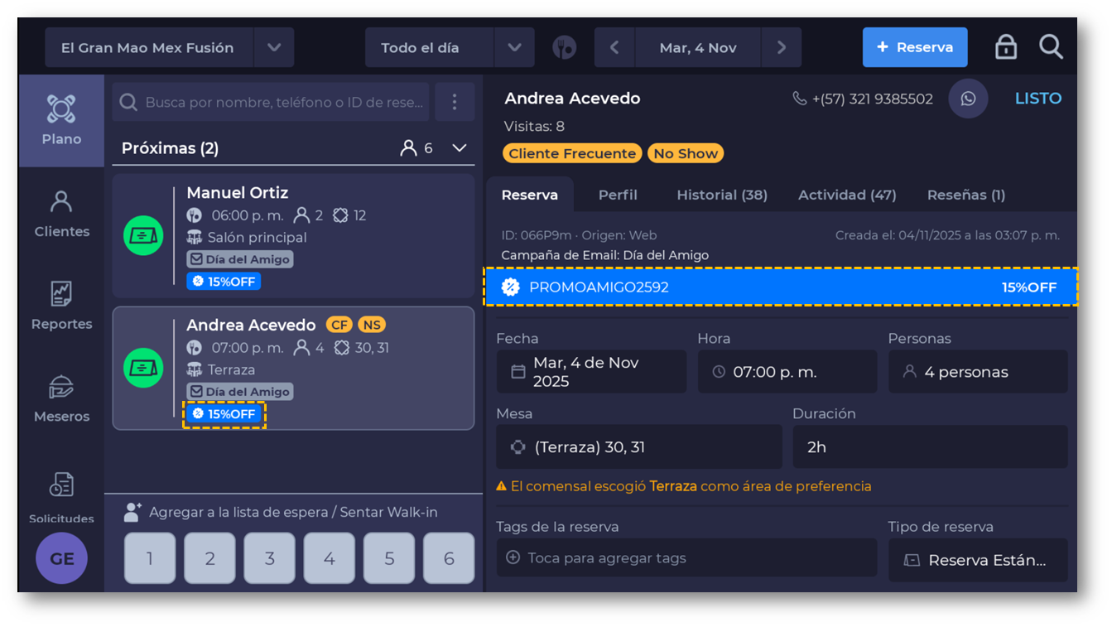Click the LISTO button

click(x=1038, y=99)
